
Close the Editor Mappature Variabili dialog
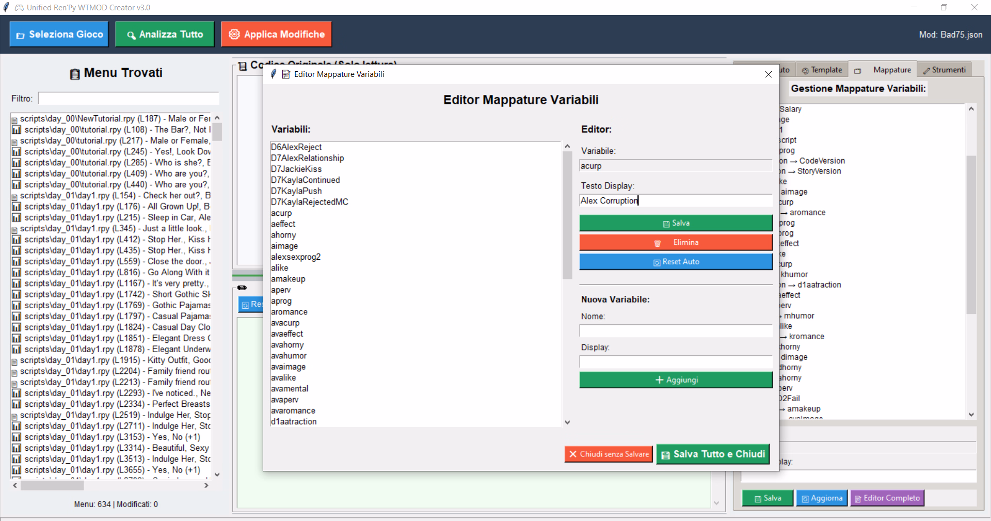(x=768, y=74)
